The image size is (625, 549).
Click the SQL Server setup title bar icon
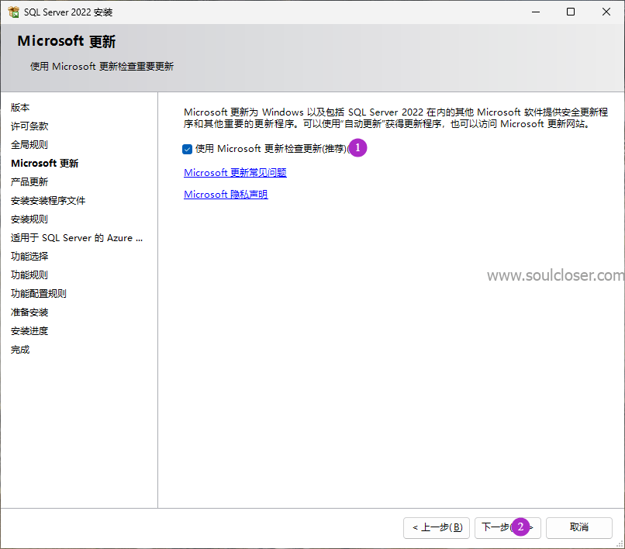(13, 12)
